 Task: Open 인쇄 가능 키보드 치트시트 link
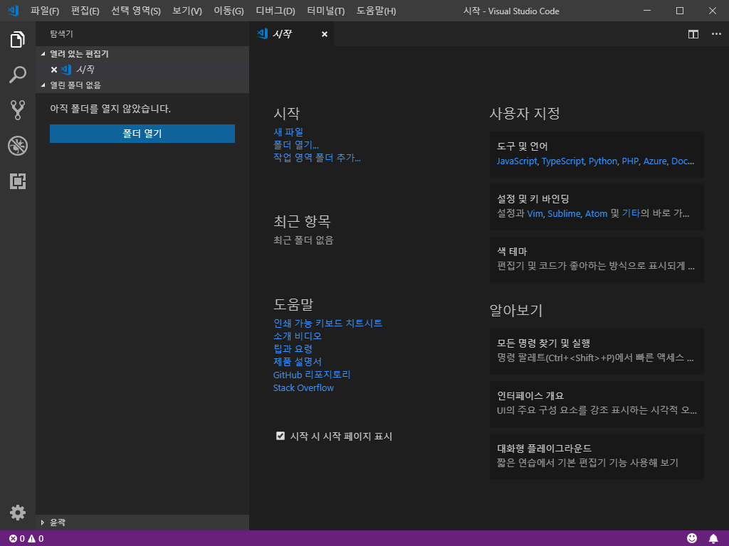coord(327,323)
